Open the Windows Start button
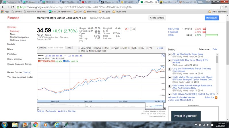This screenshot has height=128, width=229. [5, 125]
